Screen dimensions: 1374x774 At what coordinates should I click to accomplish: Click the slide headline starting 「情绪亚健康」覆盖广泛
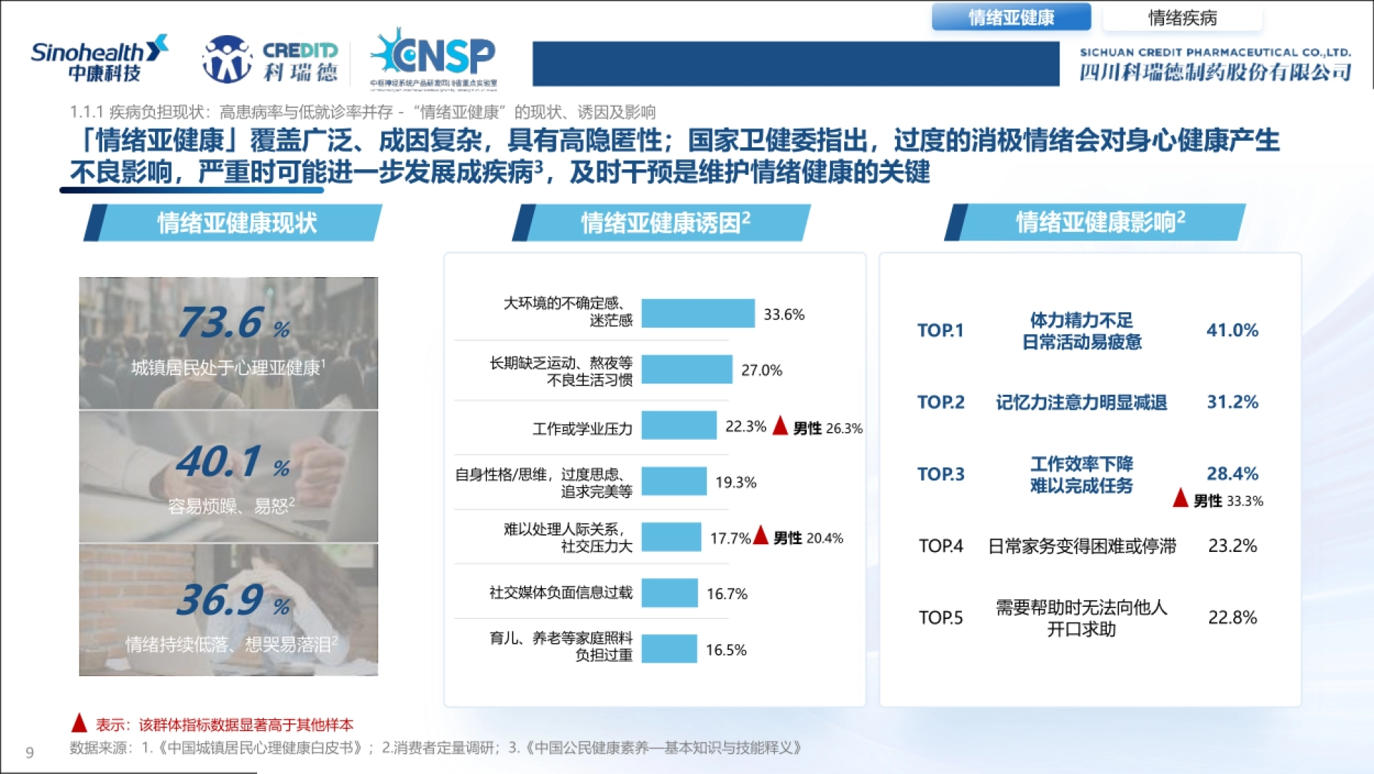[x=674, y=156]
